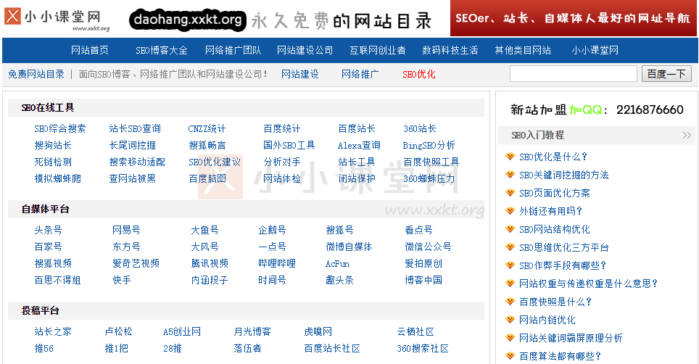The width and height of the screenshot is (699, 364).
Task: Click the bullet icon beside SEO优化是什么？
Action: click(510, 157)
